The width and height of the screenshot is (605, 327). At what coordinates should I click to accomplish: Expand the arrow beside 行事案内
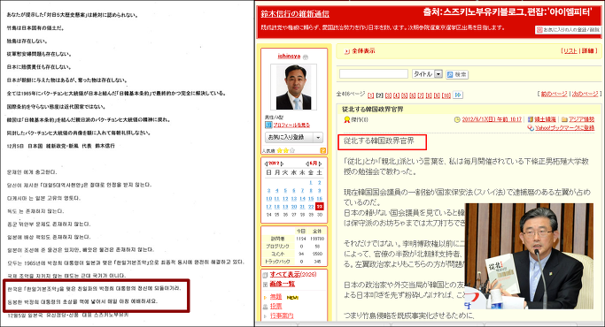point(265,316)
